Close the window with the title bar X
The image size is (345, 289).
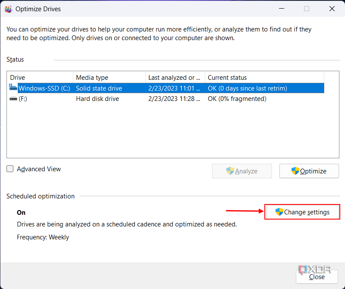(332, 9)
